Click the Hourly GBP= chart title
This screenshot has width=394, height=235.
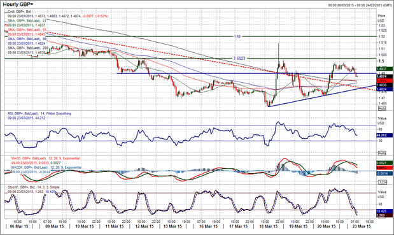(x=18, y=4)
